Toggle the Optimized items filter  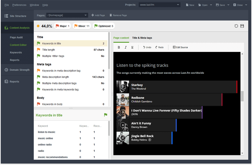tap(104, 26)
